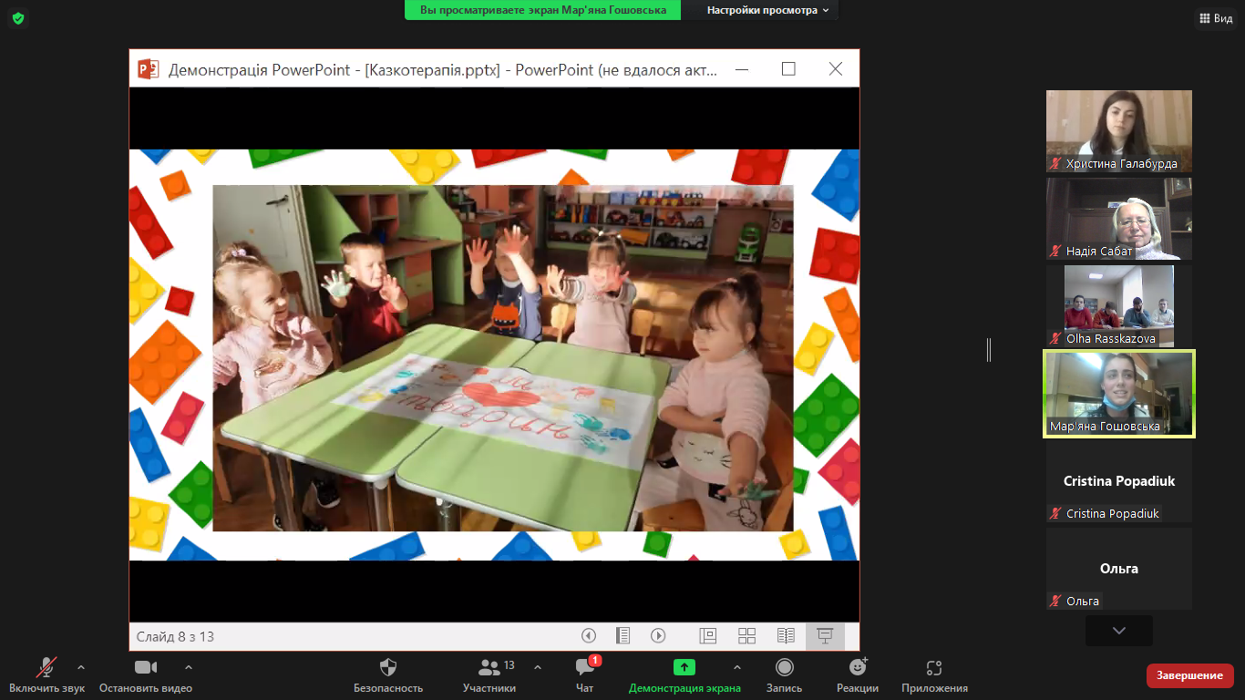1245x700 pixels.
Task: Go to next slide arrow
Action: 658,636
